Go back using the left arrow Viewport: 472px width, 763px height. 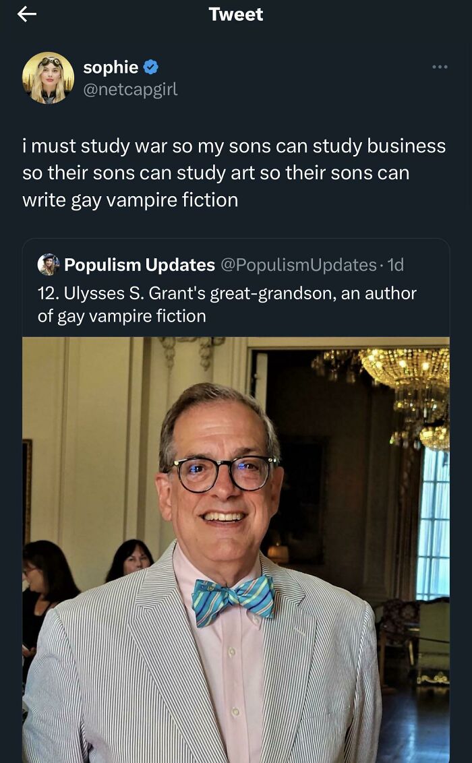27,14
